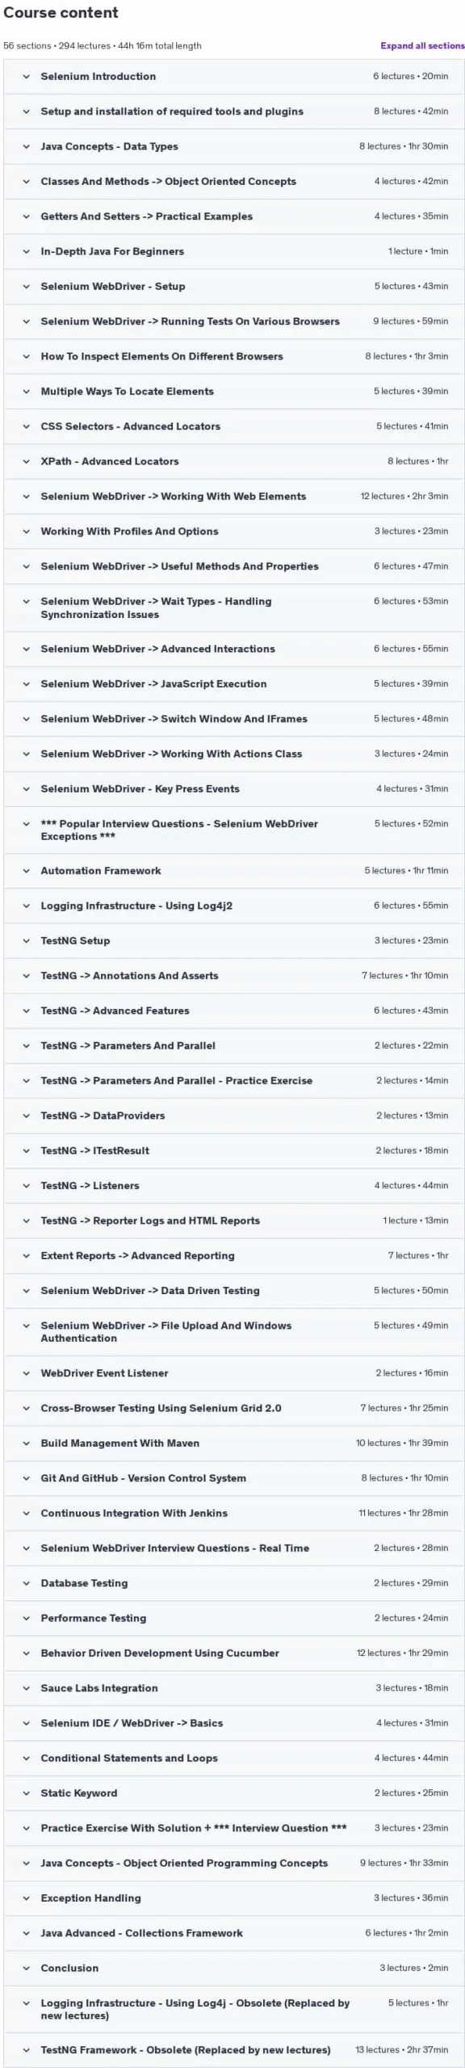Expand the Selenium Introduction section chevron

(x=26, y=77)
